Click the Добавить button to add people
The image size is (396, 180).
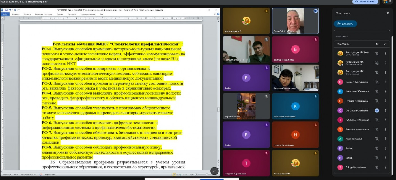point(345,24)
